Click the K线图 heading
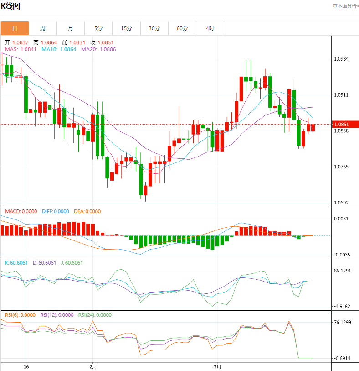 tap(10, 6)
